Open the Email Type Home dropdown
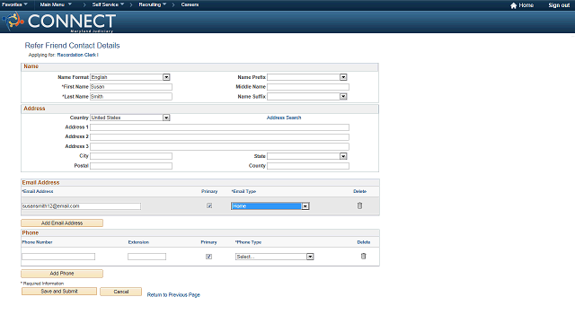575x323 pixels. 270,206
